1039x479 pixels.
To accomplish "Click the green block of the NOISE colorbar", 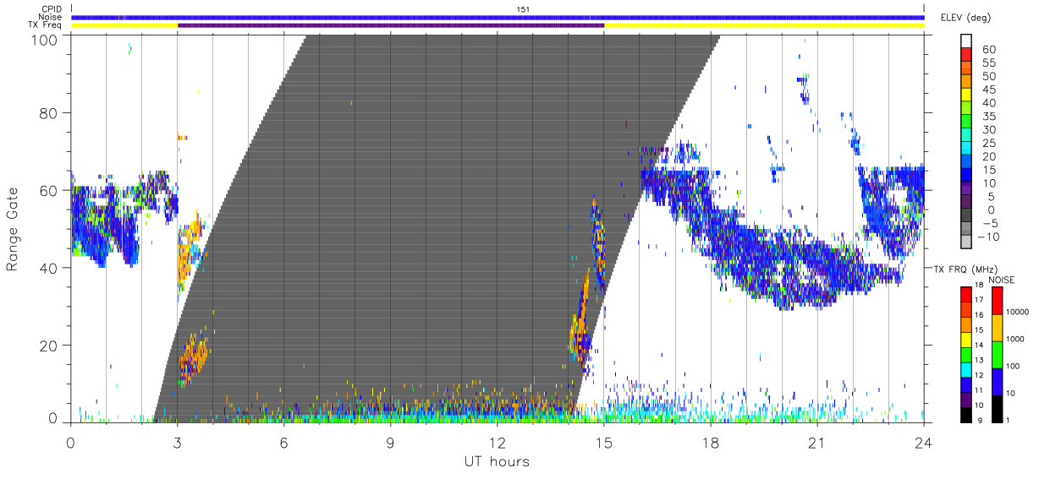I will tap(998, 355).
